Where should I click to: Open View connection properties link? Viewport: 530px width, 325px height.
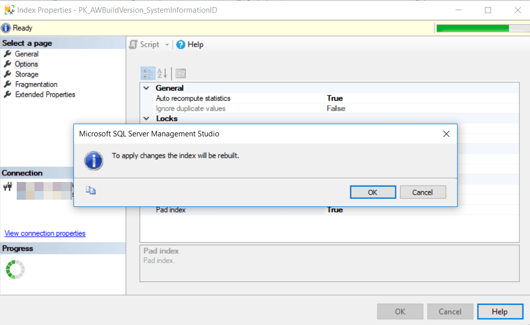click(45, 233)
